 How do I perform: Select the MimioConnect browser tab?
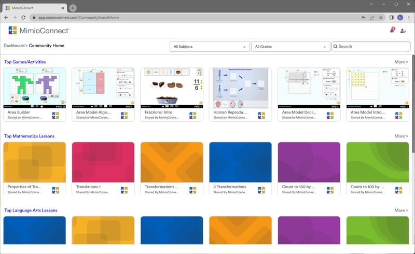[x=34, y=8]
